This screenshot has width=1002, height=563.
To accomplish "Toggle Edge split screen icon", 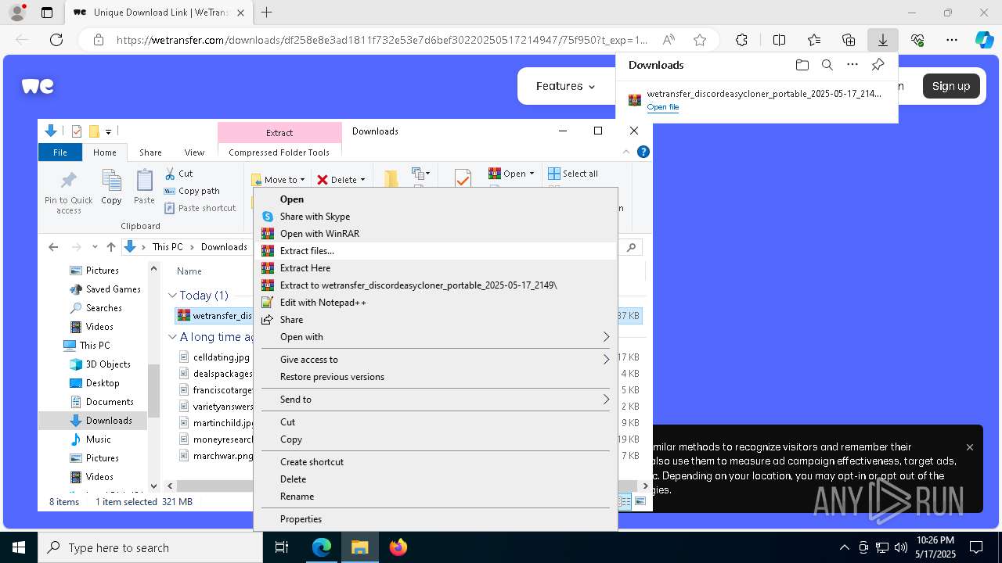I will 779,40.
